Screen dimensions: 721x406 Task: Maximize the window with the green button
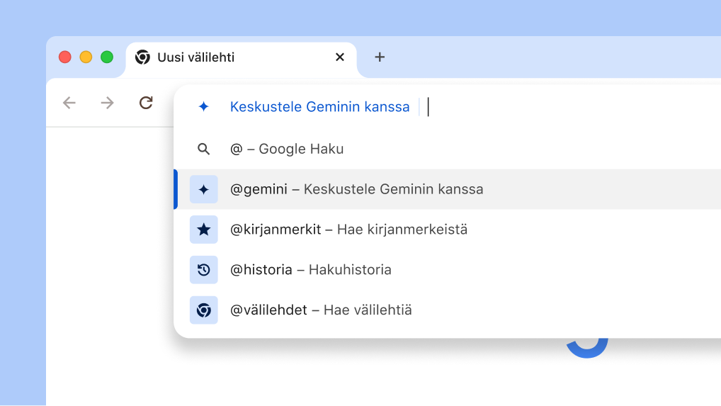107,57
